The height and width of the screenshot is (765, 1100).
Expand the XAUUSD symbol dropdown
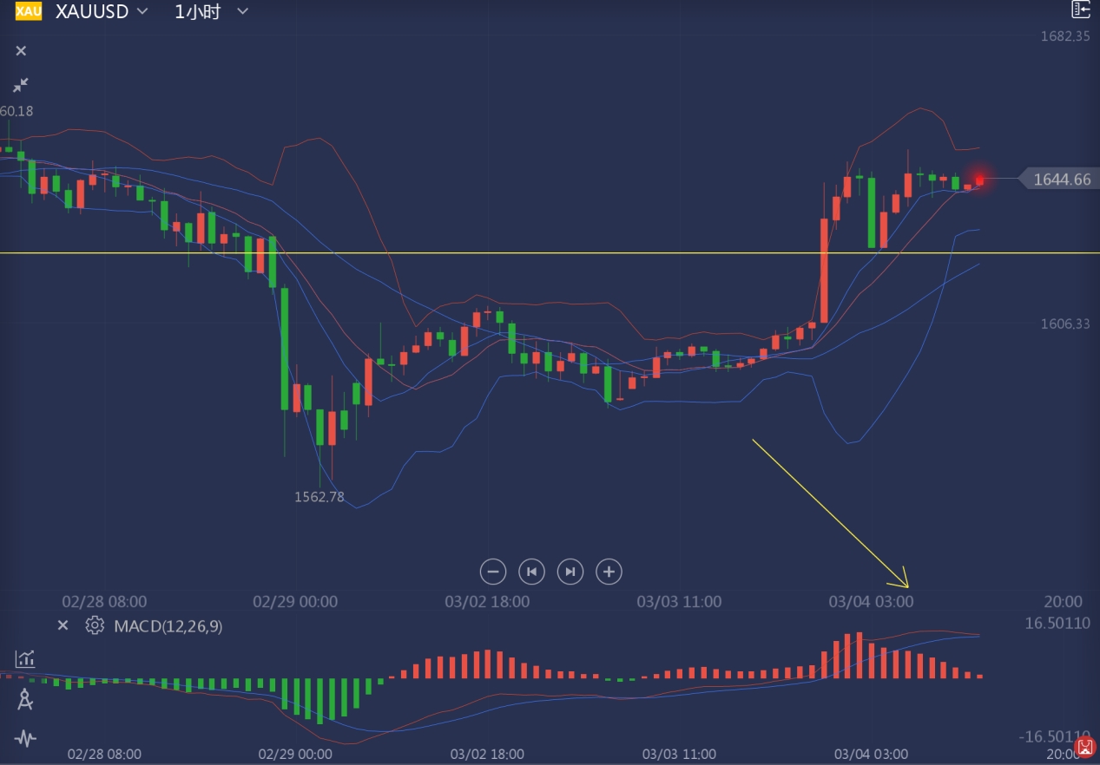point(142,11)
